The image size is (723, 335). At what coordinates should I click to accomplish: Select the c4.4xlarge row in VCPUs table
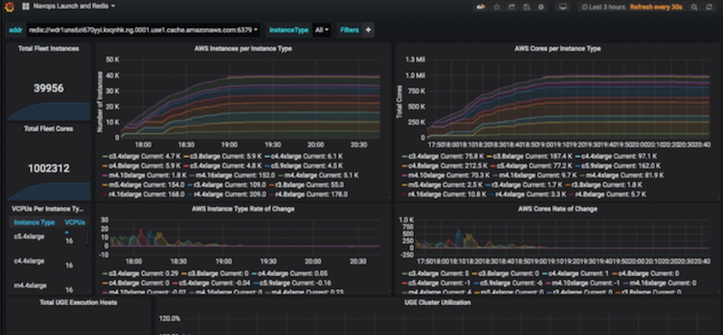click(49, 262)
